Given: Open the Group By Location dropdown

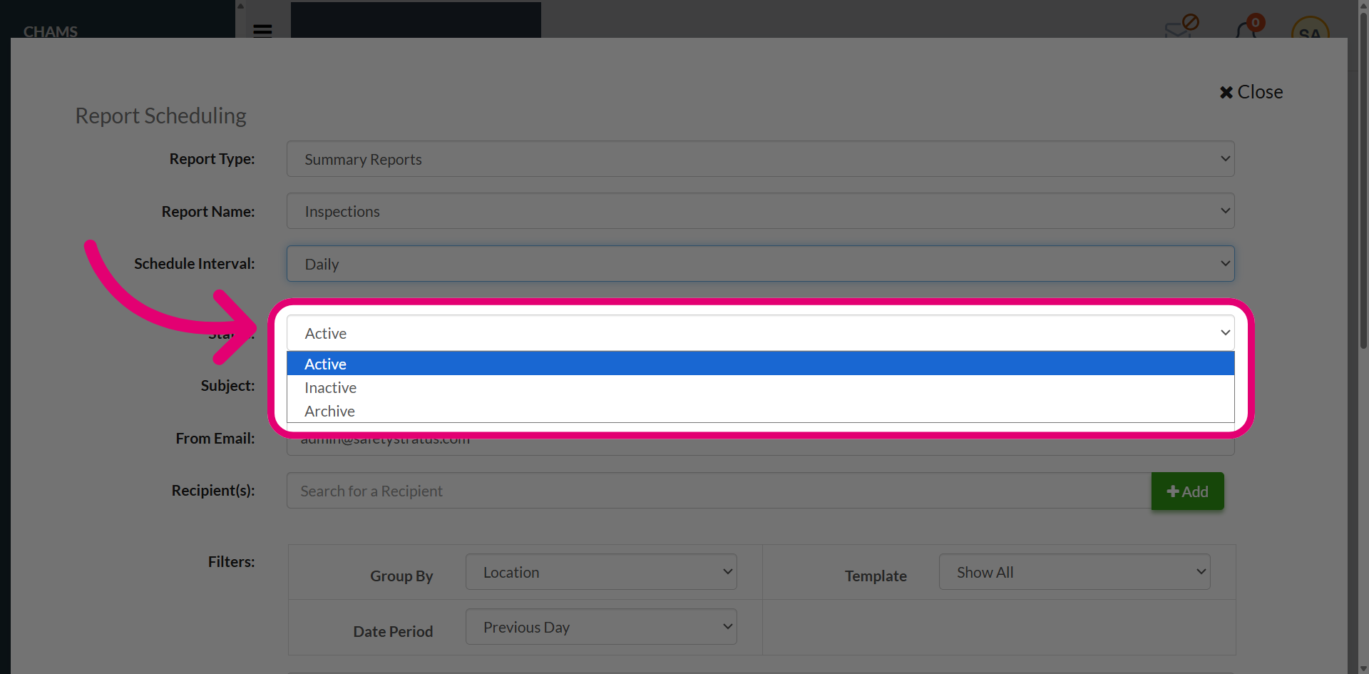Looking at the screenshot, I should 601,572.
